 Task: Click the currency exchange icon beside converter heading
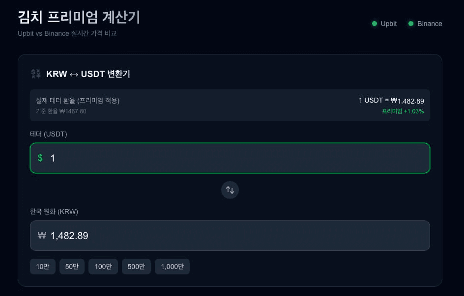pyautogui.click(x=36, y=74)
